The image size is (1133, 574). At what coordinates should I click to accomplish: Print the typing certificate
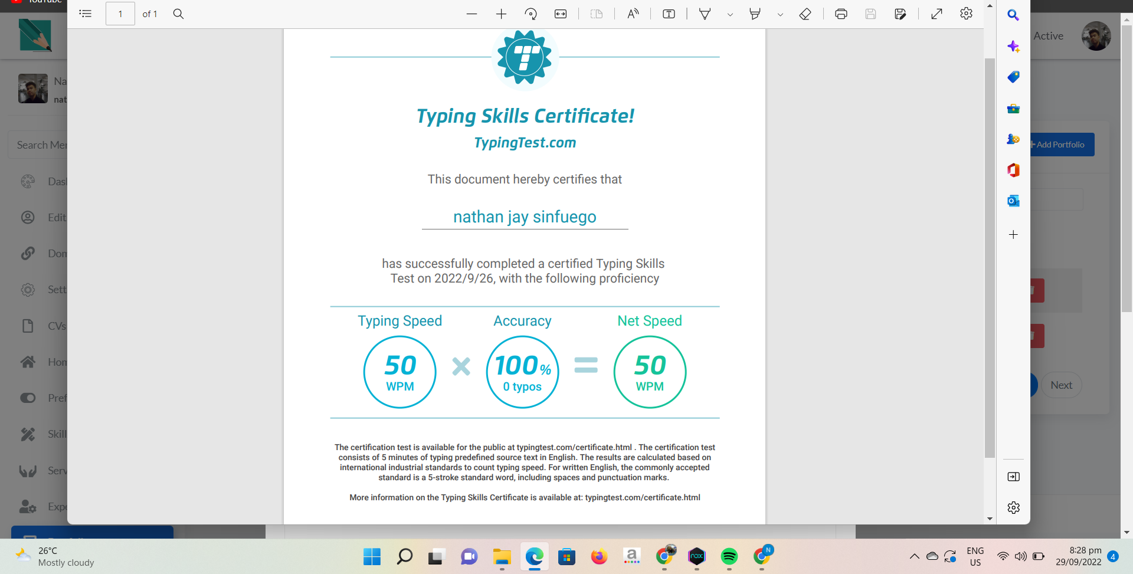click(841, 14)
